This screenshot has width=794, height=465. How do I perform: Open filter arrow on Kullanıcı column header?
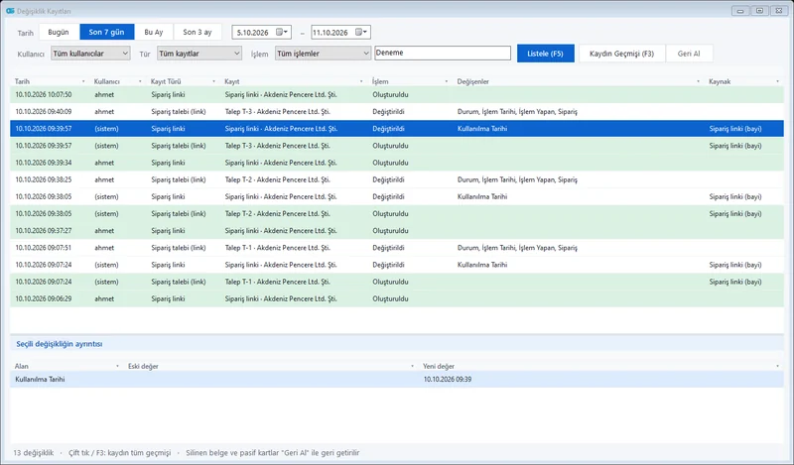[140, 81]
